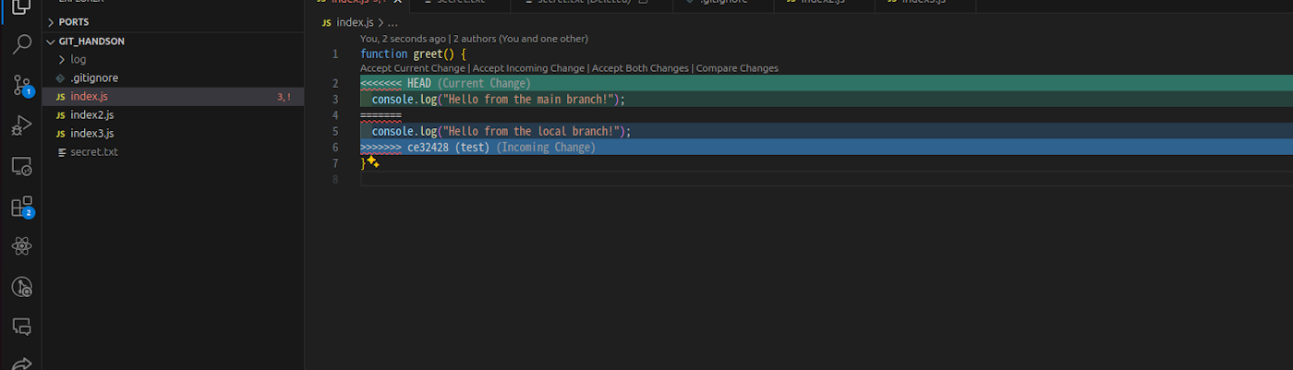Click Compare Changes link
The height and width of the screenshot is (370, 1293).
(x=737, y=68)
